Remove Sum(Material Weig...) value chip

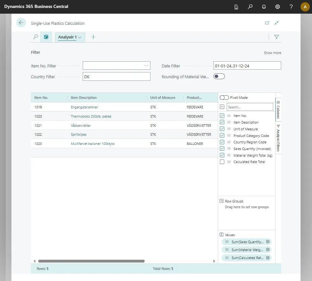coord(267,250)
